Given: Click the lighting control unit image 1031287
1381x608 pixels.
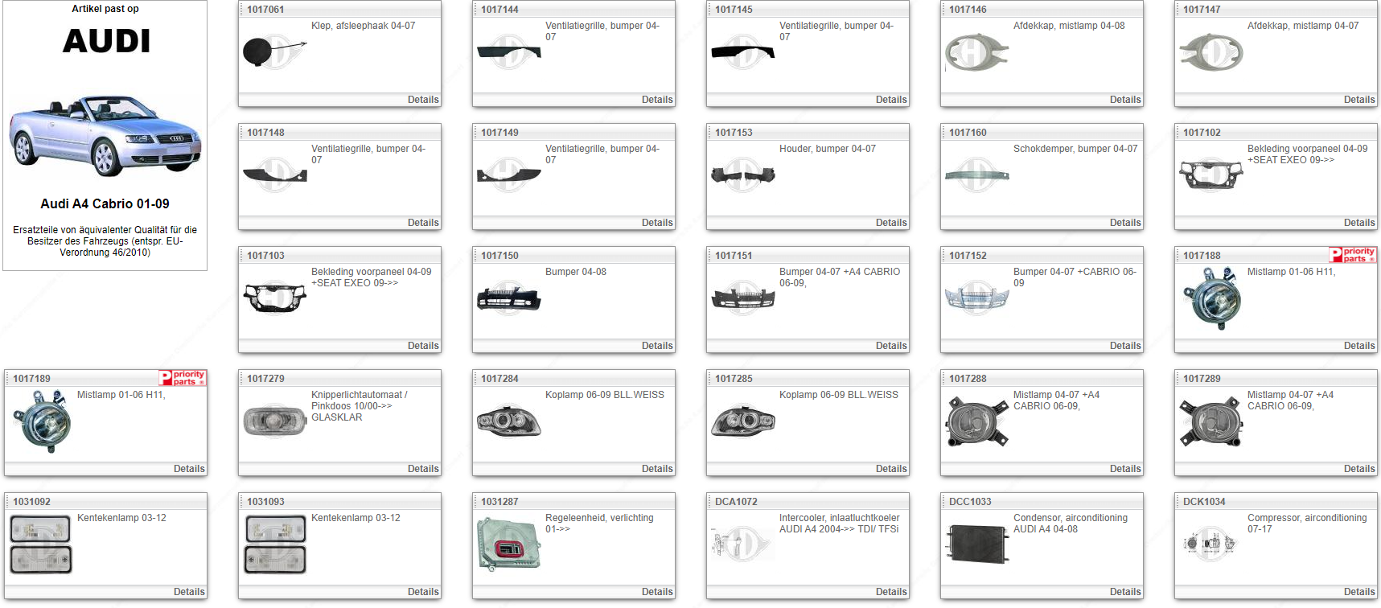Looking at the screenshot, I should 508,544.
